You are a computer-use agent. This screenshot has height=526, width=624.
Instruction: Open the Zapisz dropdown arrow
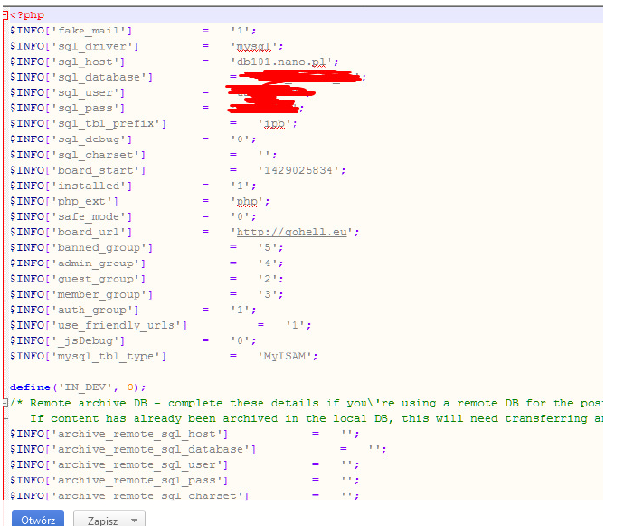134,521
